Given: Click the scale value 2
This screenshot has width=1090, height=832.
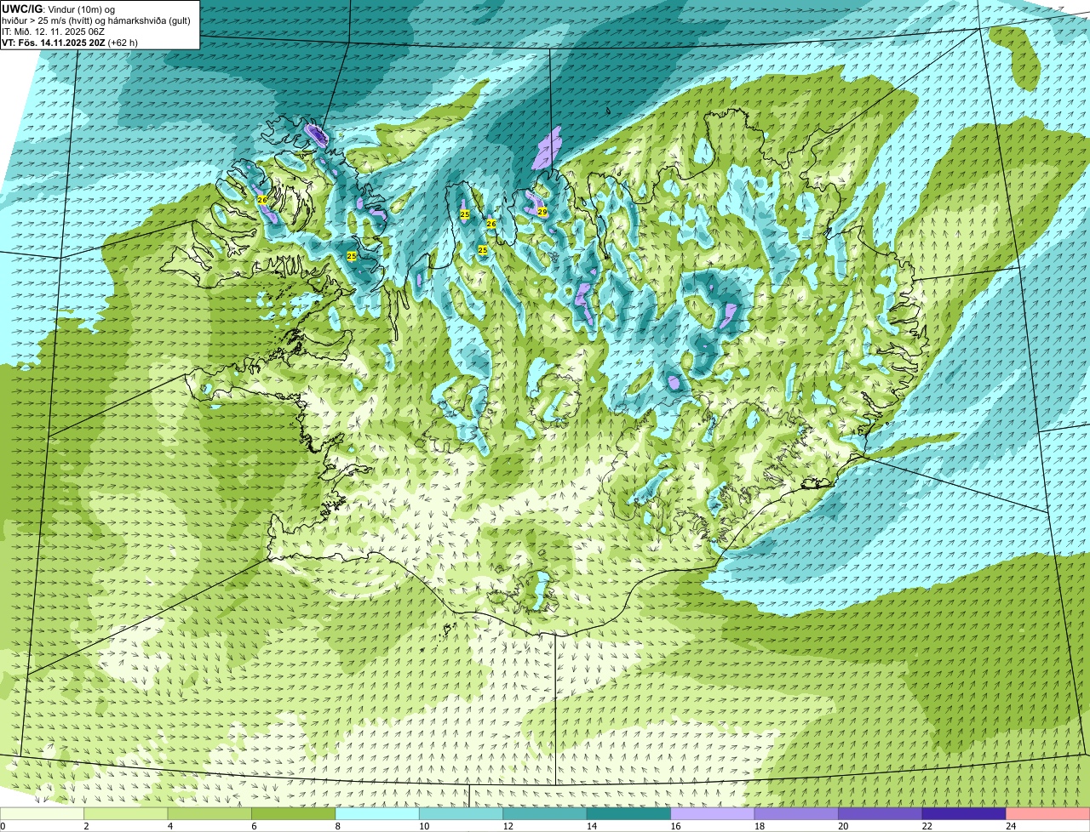Looking at the screenshot, I should coord(86,826).
